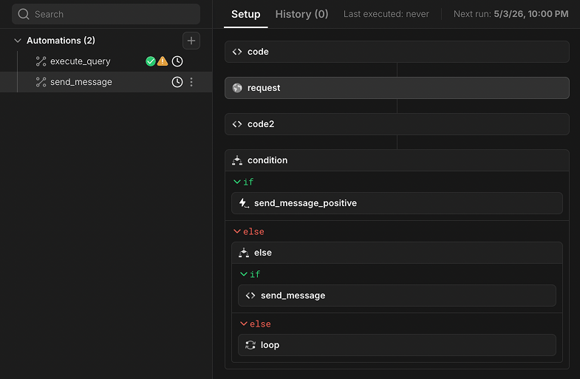Click execute_query workflow icon
The width and height of the screenshot is (580, 379).
(x=41, y=61)
